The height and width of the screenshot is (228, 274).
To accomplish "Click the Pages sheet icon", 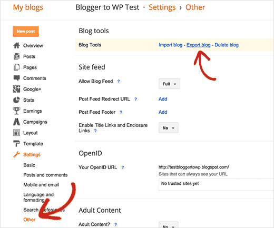I will click(16, 67).
